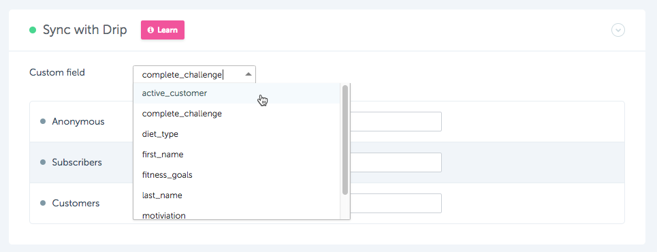Select last_name from the dropdown
The height and width of the screenshot is (252, 657).
237,195
